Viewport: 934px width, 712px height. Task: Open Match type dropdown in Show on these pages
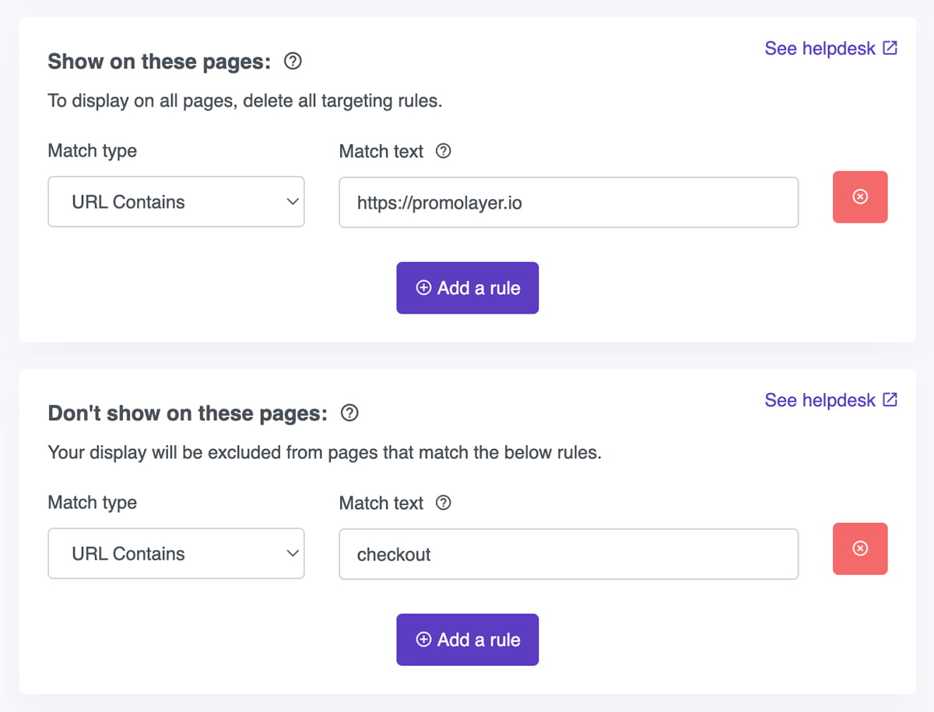[x=176, y=202]
